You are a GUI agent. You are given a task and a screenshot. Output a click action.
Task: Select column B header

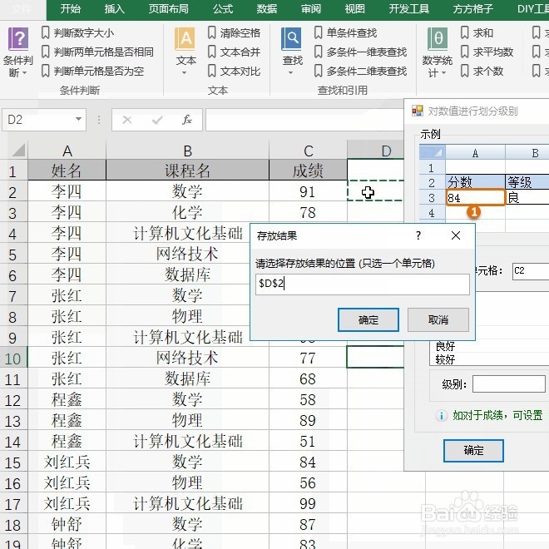[187, 151]
